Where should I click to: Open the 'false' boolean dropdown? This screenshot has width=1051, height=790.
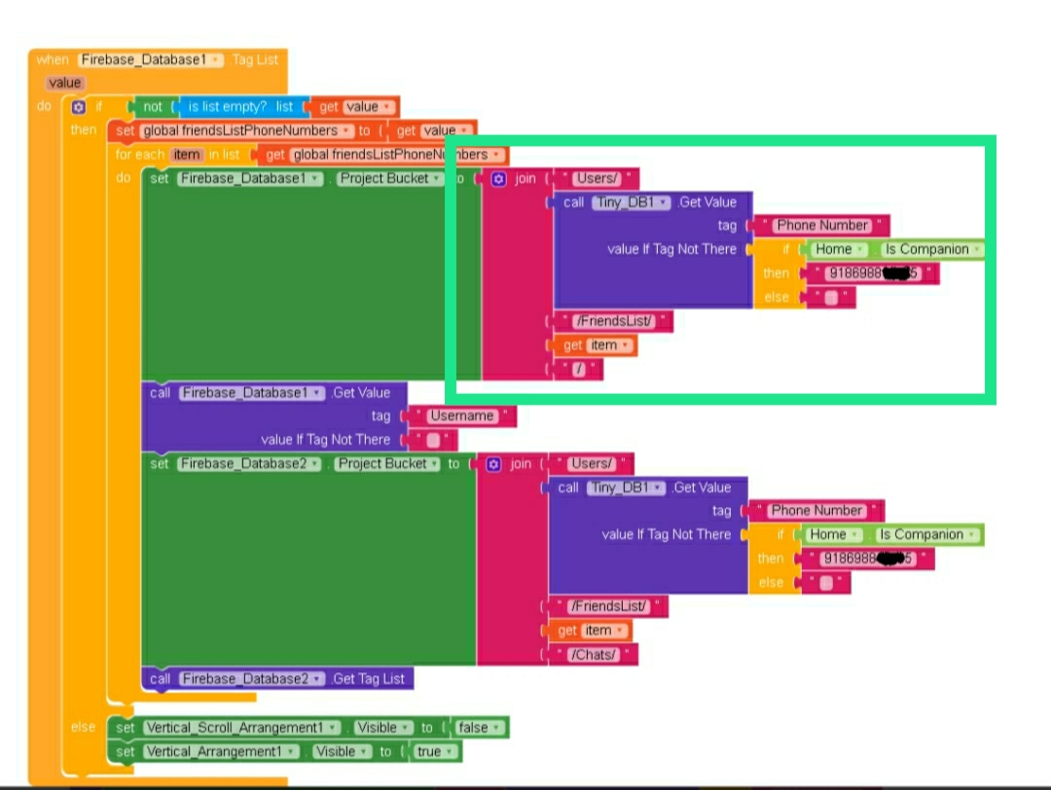click(x=479, y=728)
